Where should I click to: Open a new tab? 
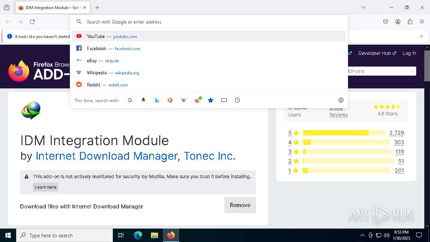pyautogui.click(x=97, y=7)
